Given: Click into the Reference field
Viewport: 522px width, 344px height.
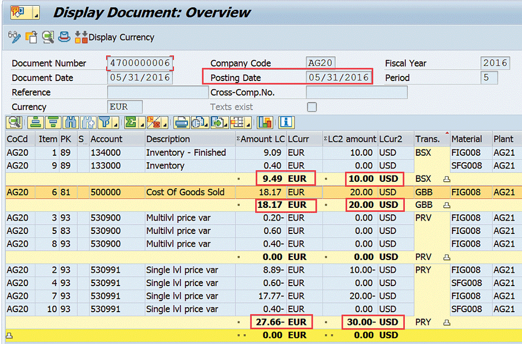Looking at the screenshot, I should point(157,93).
